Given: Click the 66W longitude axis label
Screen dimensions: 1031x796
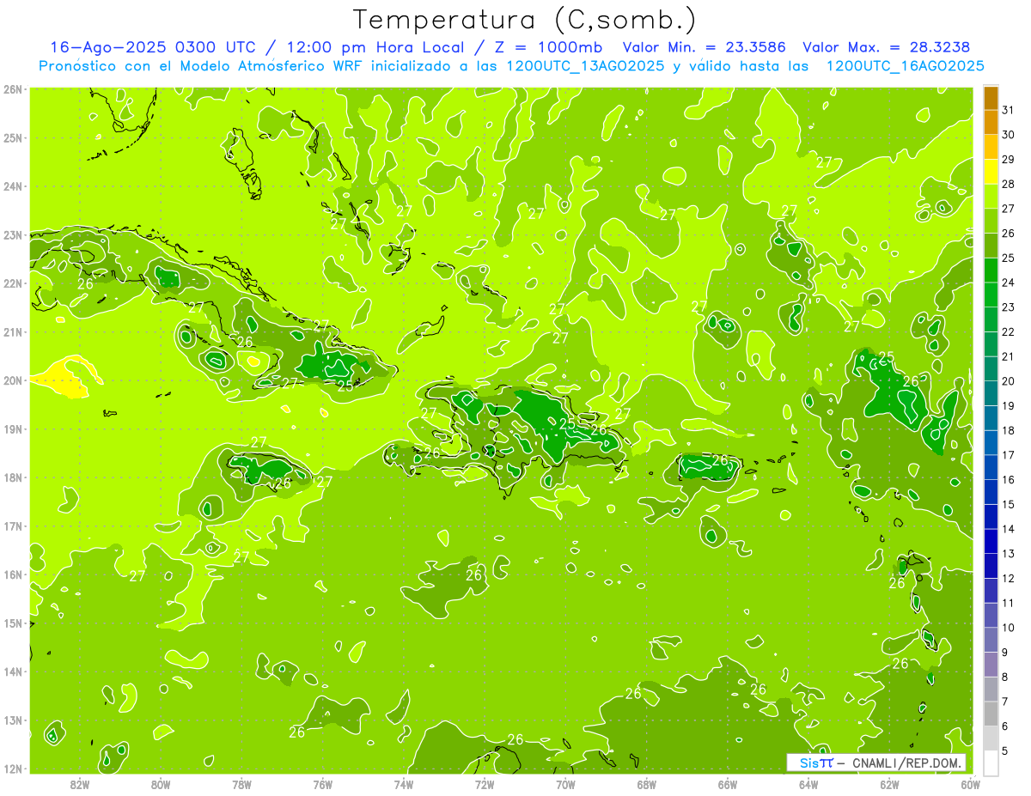Looking at the screenshot, I should point(728,784).
